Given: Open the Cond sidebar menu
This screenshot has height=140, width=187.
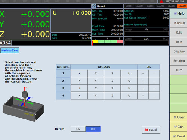Looking at the screenshot, I should (x=178, y=136).
